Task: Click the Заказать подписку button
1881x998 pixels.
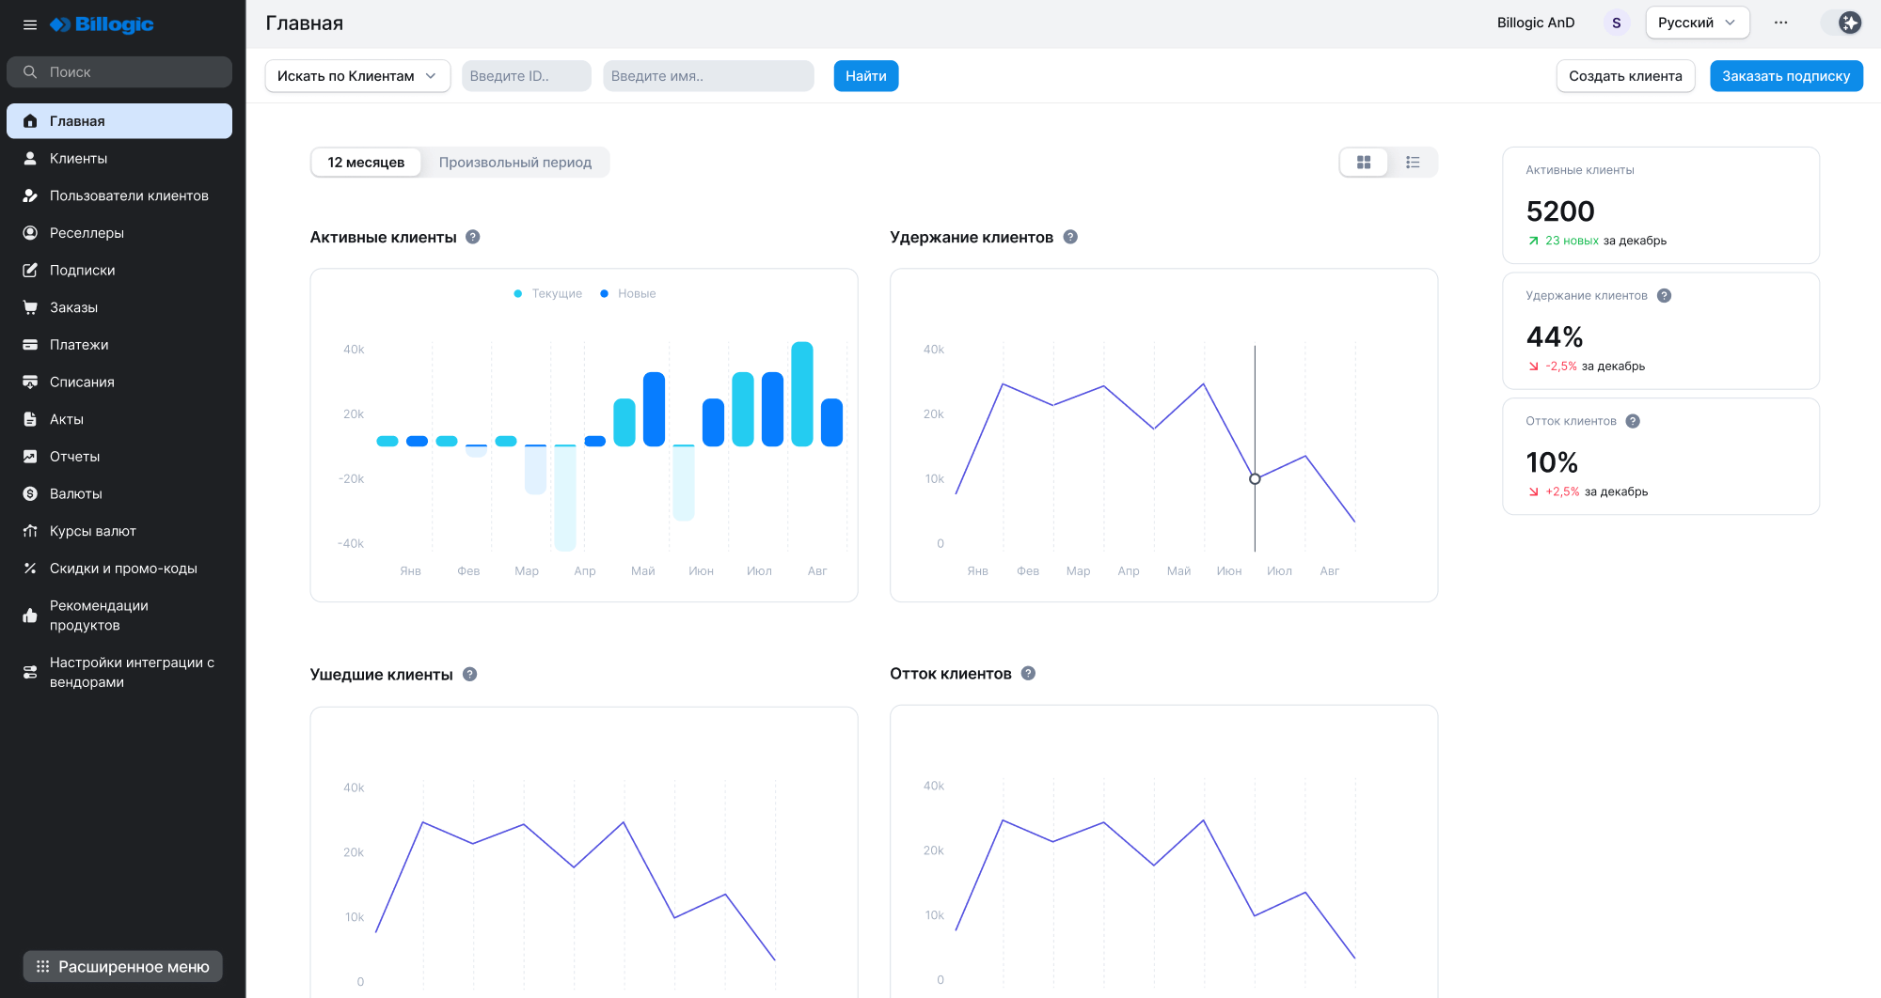Action: 1786,76
